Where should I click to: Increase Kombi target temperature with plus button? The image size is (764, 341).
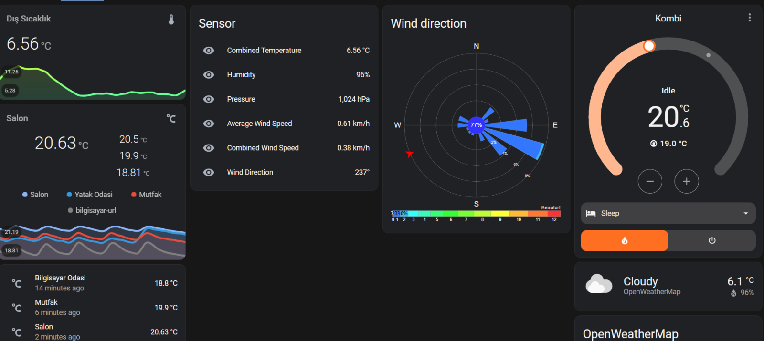[687, 181]
